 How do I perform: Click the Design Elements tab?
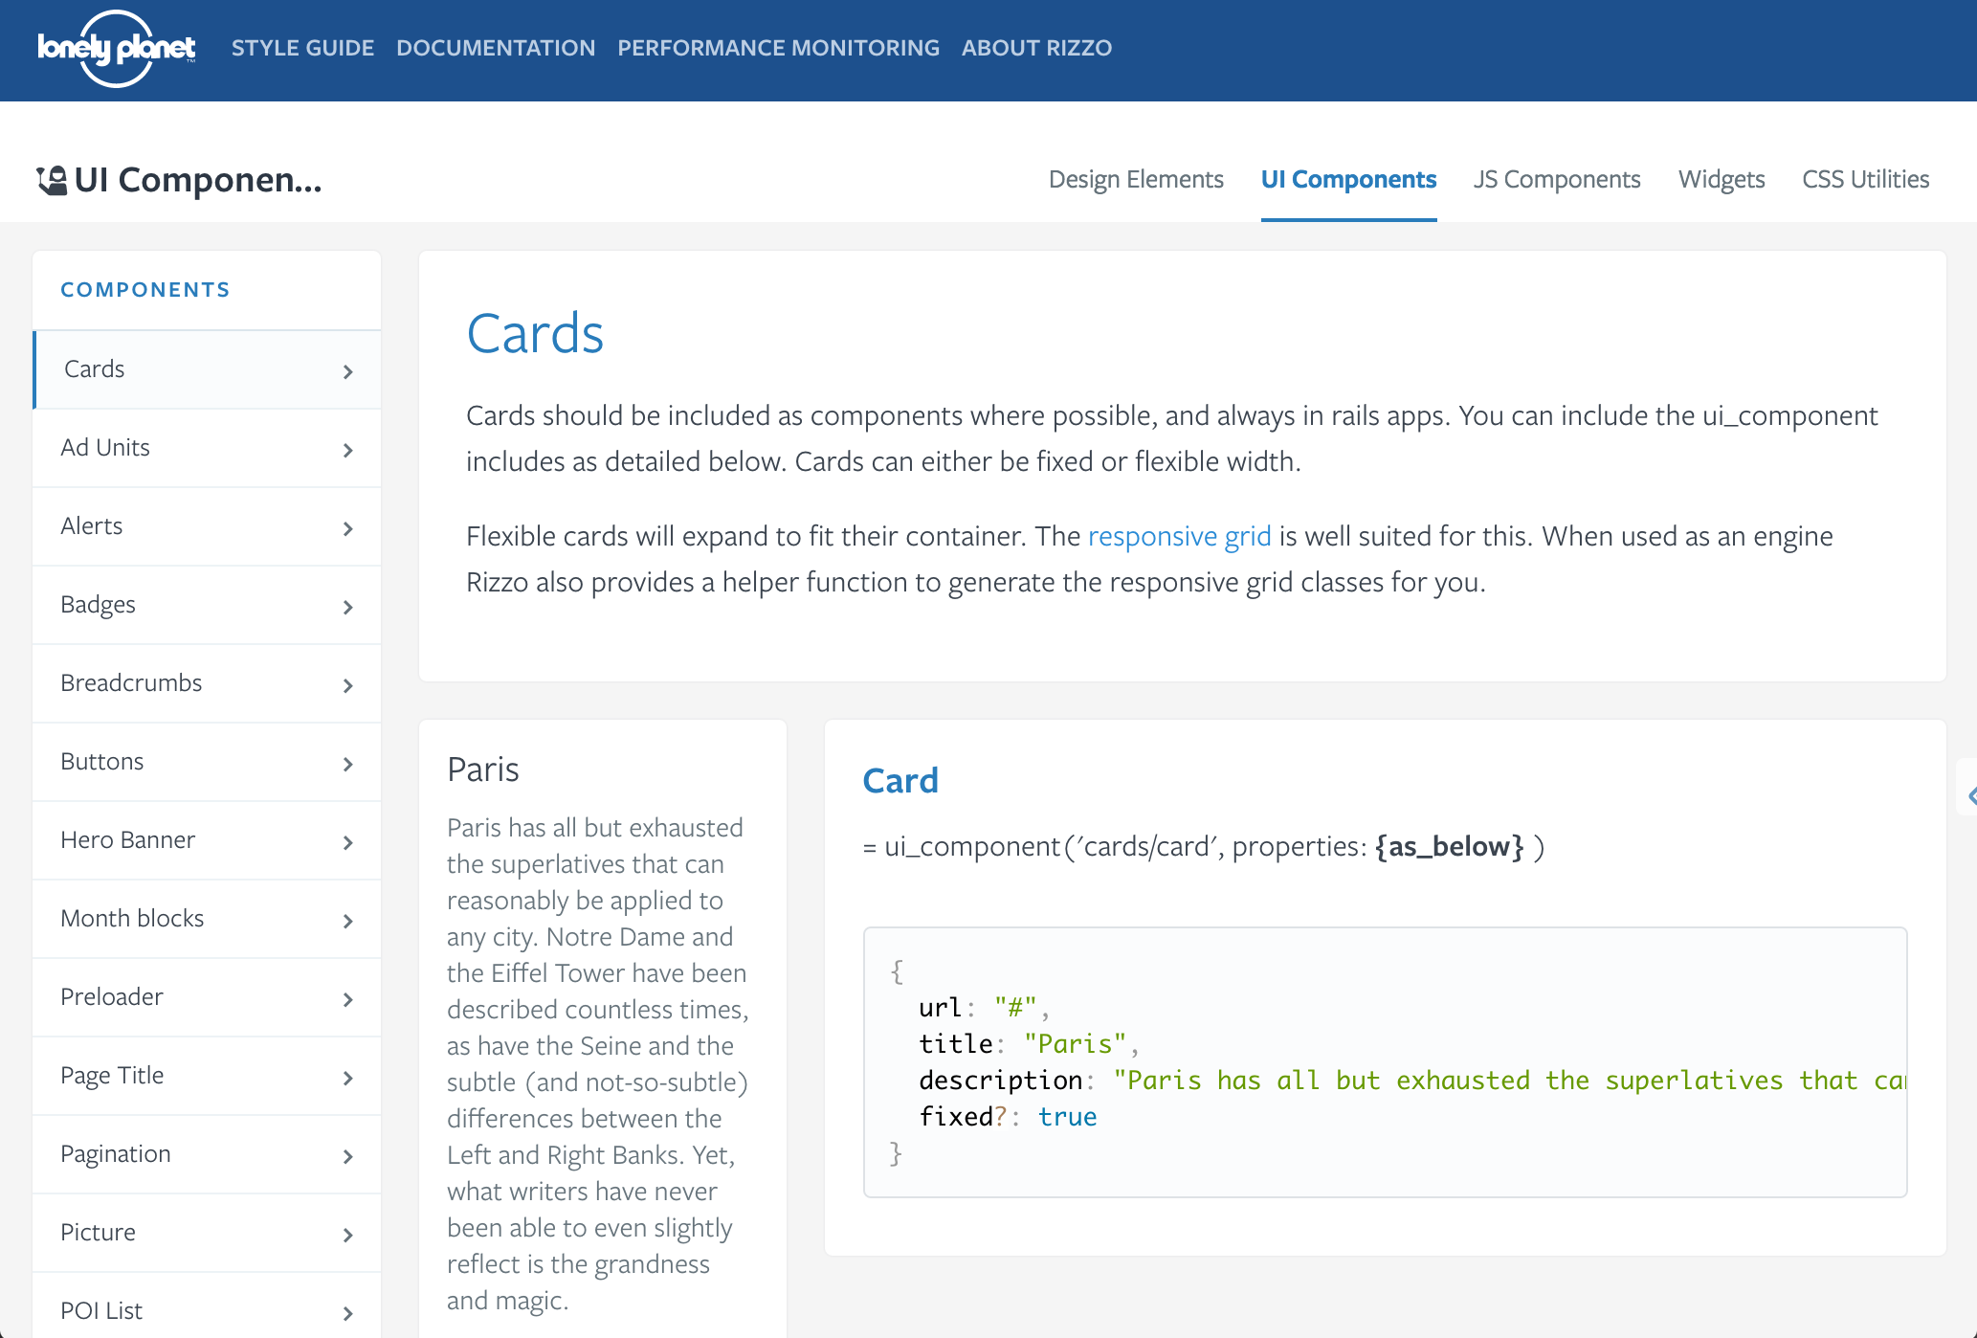pos(1136,179)
